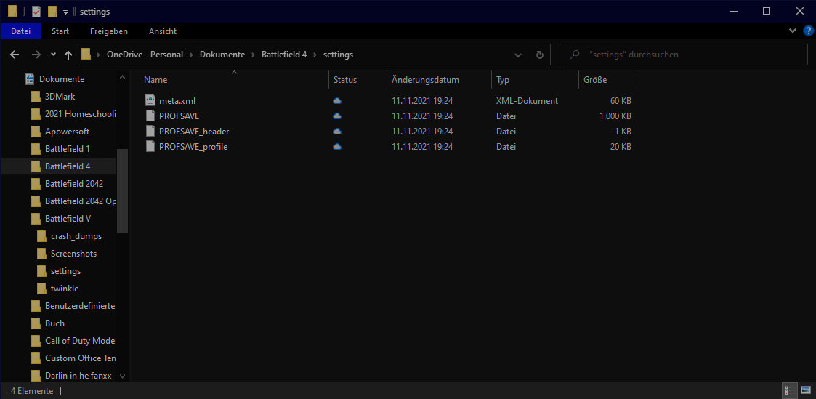The width and height of the screenshot is (816, 399).
Task: Select Dokumente in the navigation pane
Action: (x=62, y=79)
